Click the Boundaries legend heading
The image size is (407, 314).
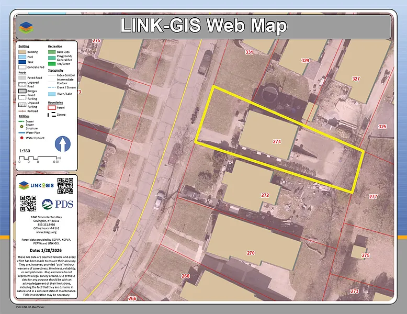point(55,103)
